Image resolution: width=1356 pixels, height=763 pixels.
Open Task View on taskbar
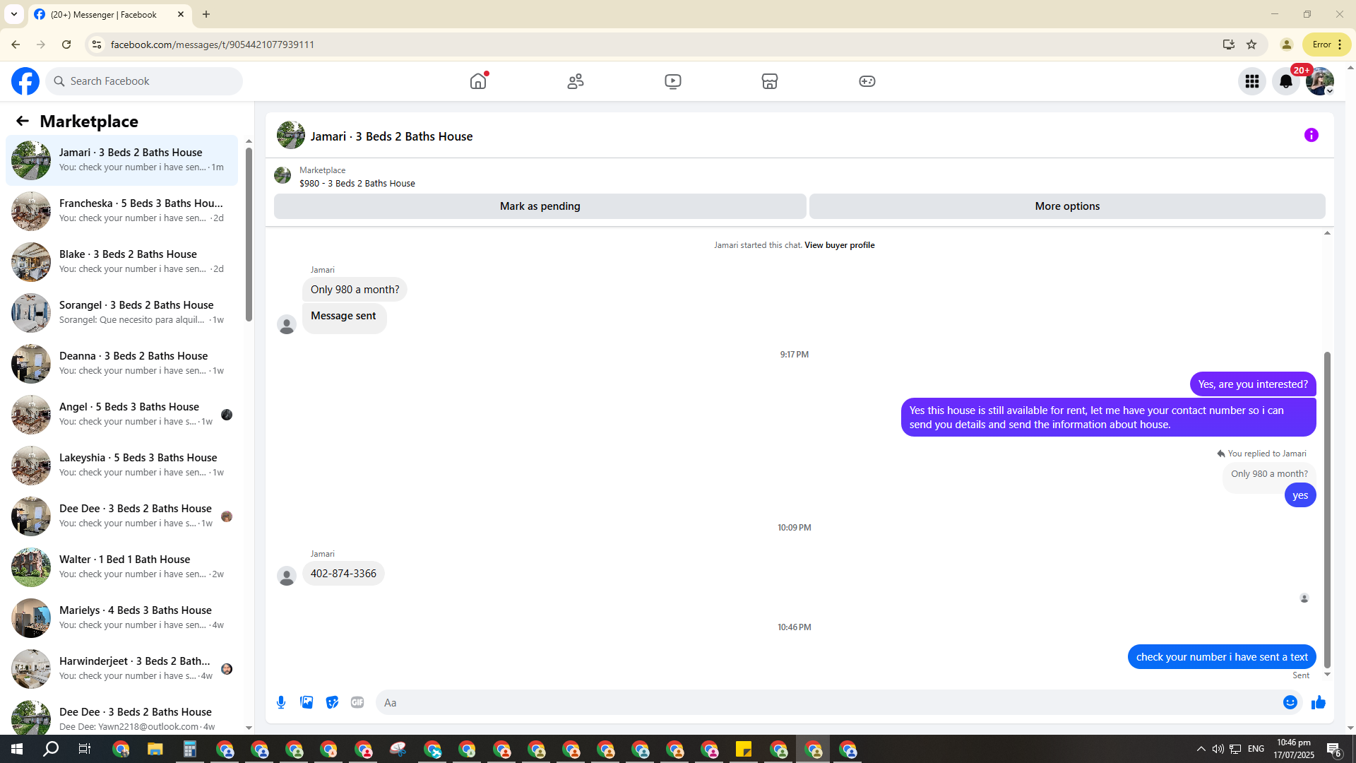pos(85,749)
